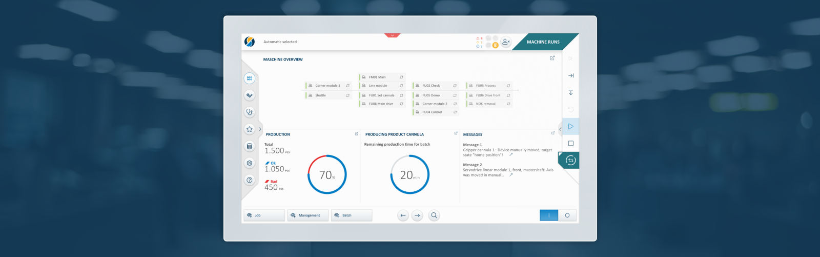Screen dimensions: 820x257
Task: Select the database icon in sidebar
Action: point(250,146)
